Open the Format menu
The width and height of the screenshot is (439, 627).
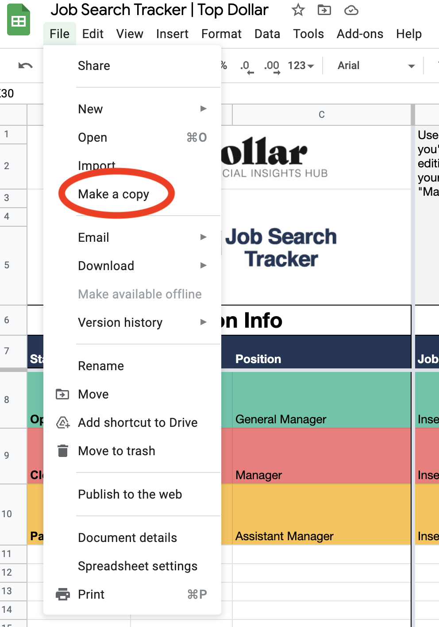coord(221,34)
